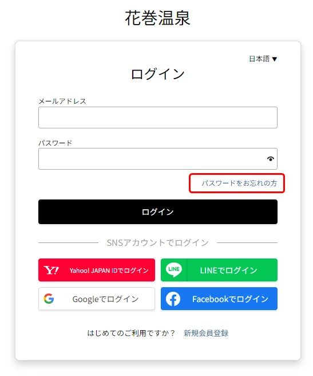This screenshot has height=376, width=313.
Task: Choose LINEでログイン button
Action: pos(219,270)
